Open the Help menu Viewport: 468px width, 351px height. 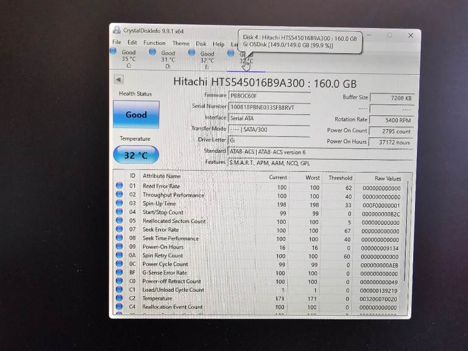point(219,44)
